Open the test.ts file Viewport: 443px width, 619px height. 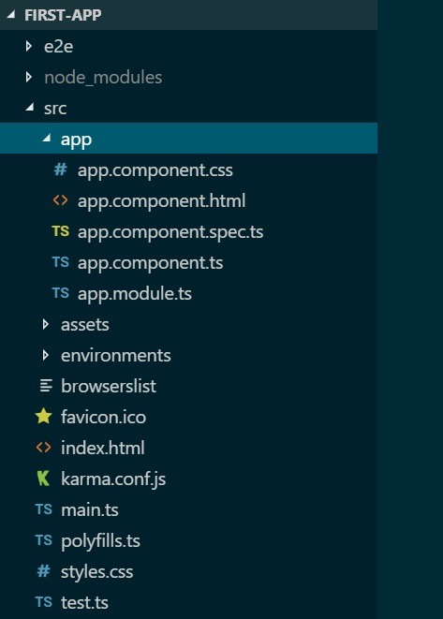[84, 602]
